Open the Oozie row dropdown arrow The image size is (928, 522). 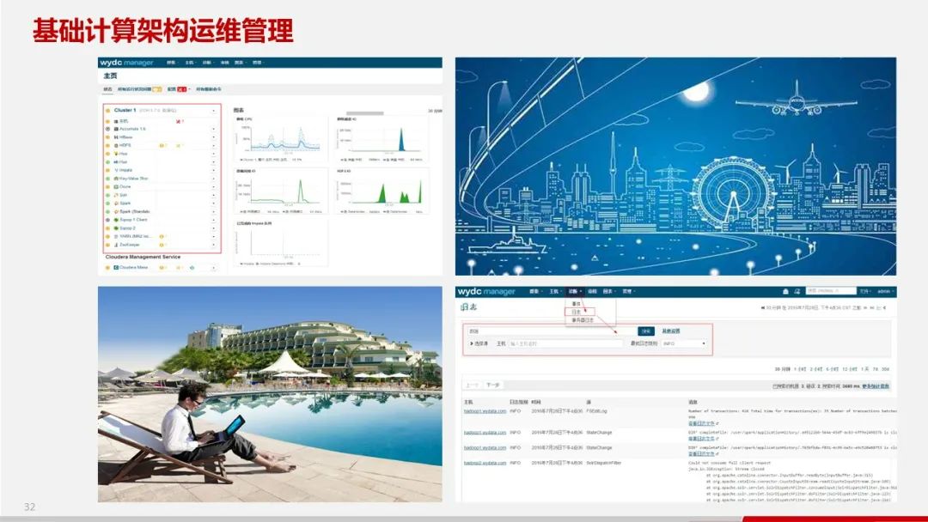tap(214, 187)
